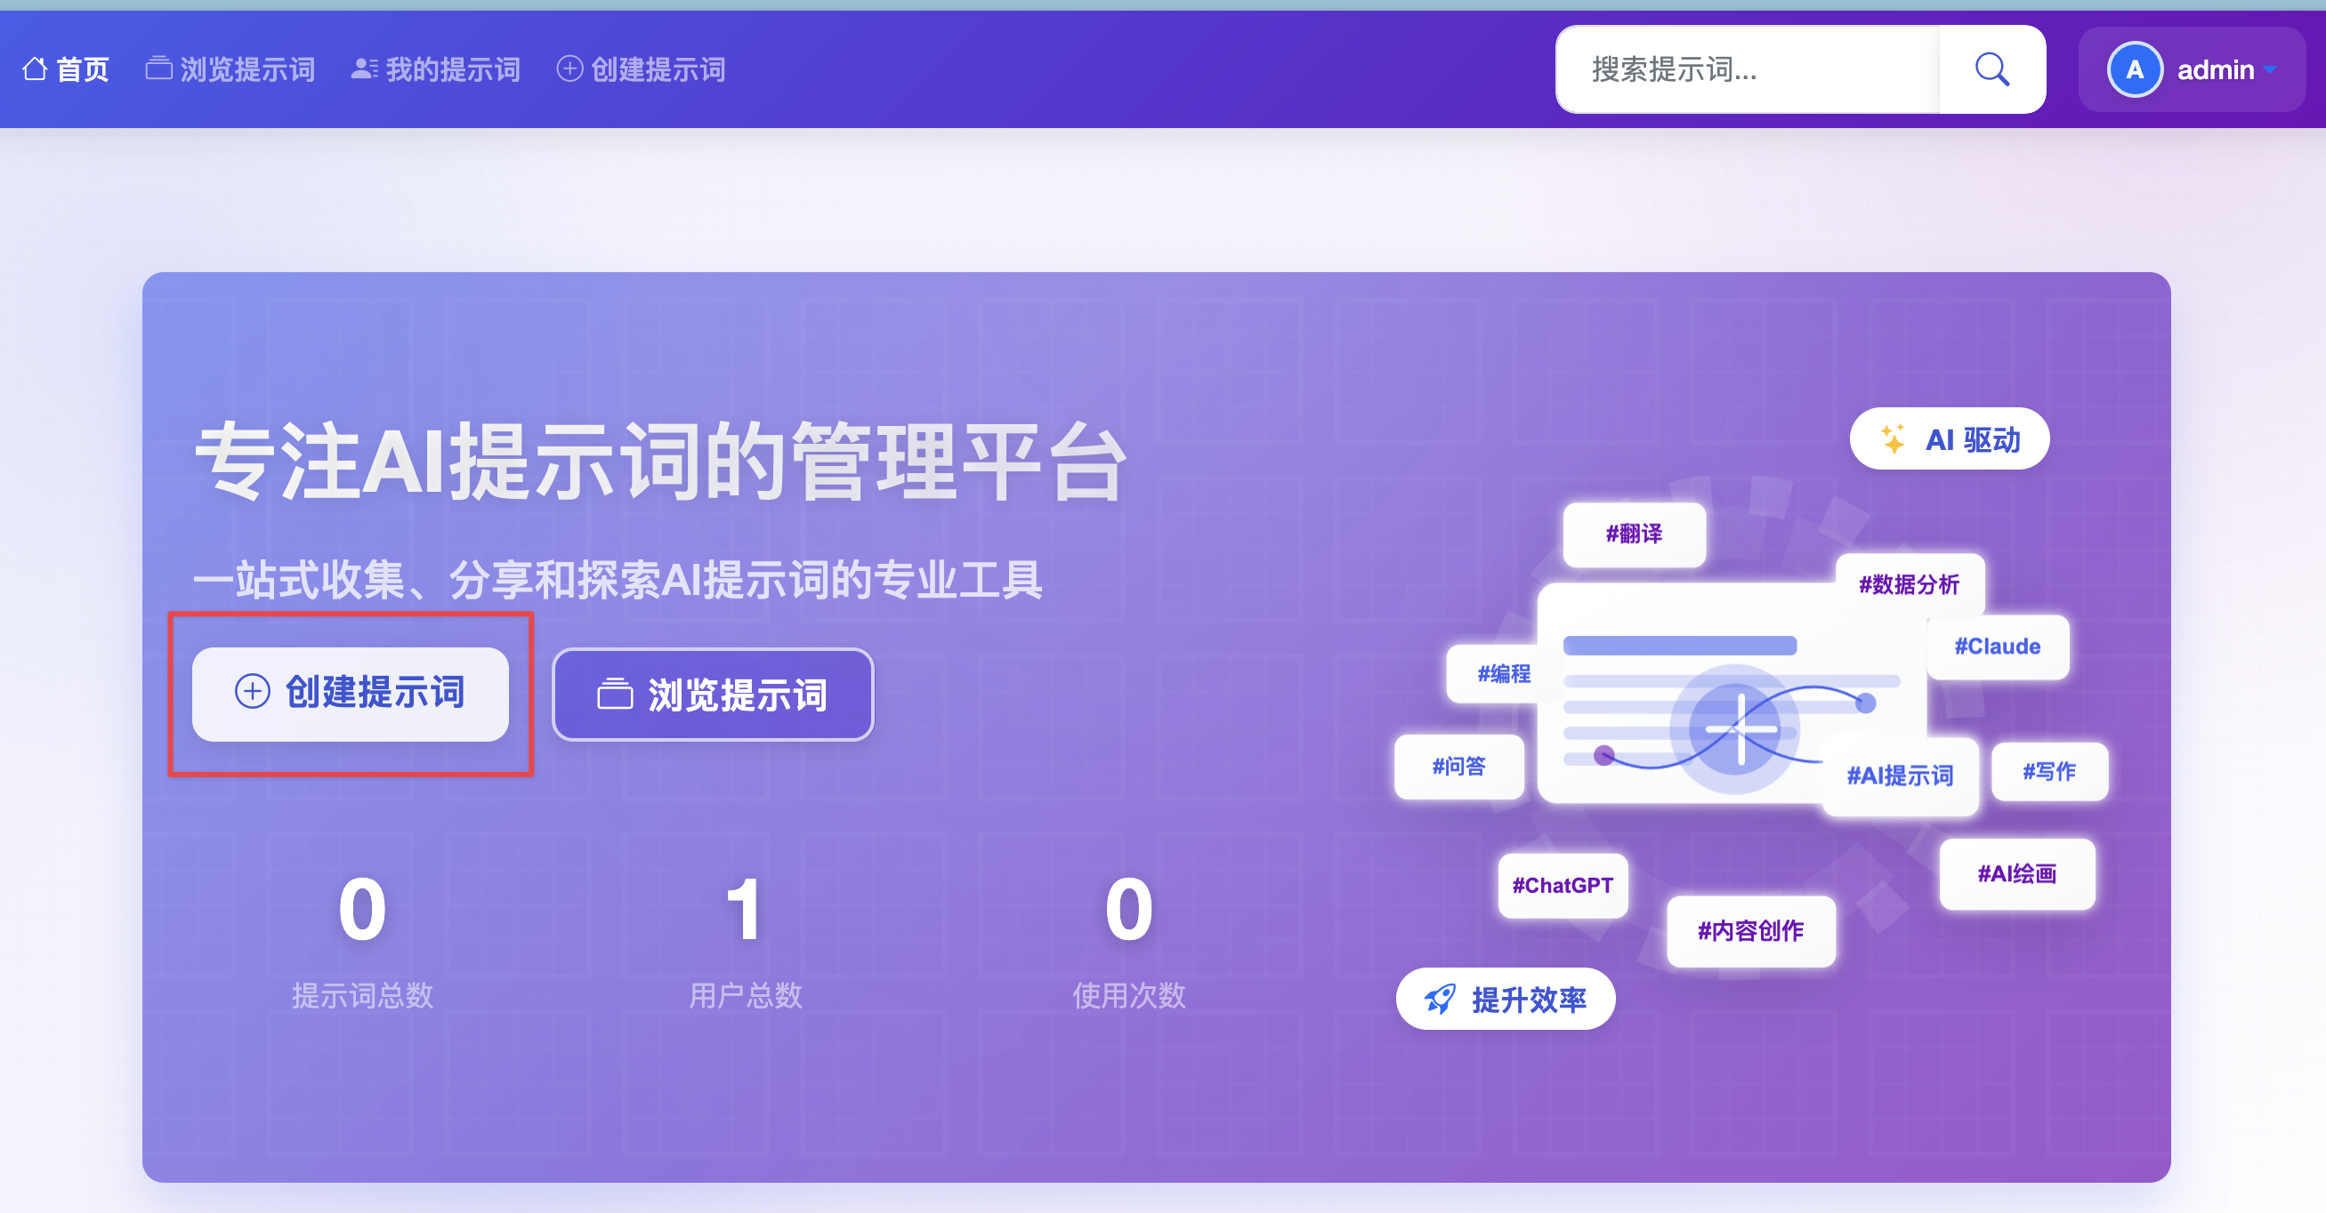Click the admin avatar circle

(x=2135, y=69)
